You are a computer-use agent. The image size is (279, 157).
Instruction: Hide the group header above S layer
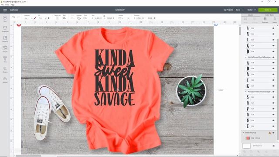(x=273, y=92)
